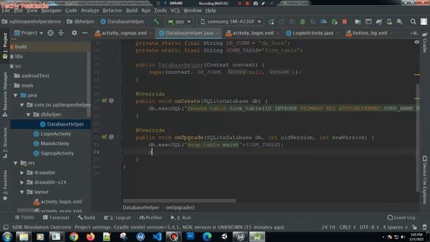Screen dimensions: 430x242
Task: Collapse the com.tn.sqliteopenhelper package
Action: coord(22,105)
